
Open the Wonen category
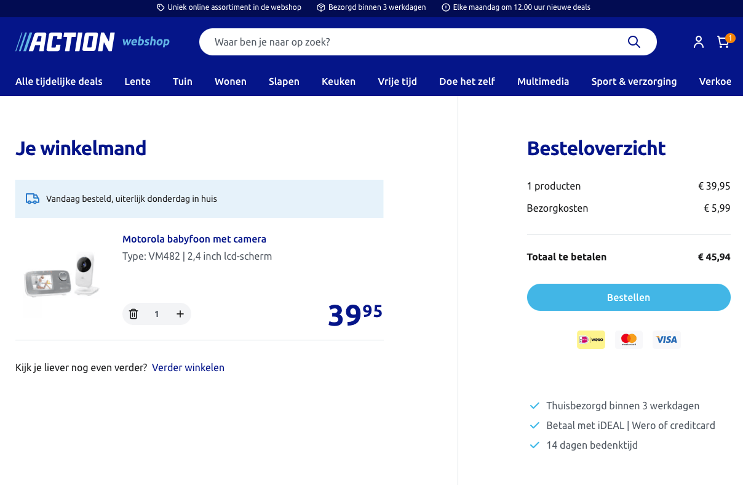231,81
